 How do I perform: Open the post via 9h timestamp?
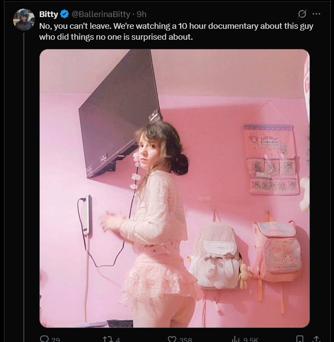(x=141, y=14)
